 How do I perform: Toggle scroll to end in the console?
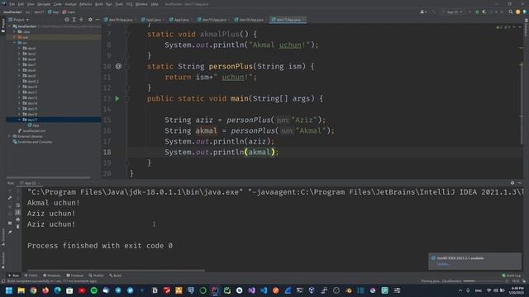coord(18,212)
